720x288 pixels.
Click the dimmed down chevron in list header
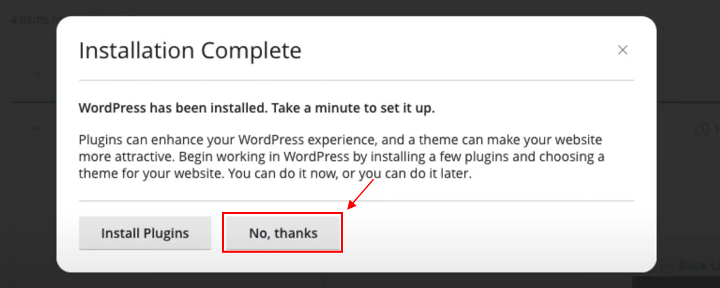(x=37, y=74)
